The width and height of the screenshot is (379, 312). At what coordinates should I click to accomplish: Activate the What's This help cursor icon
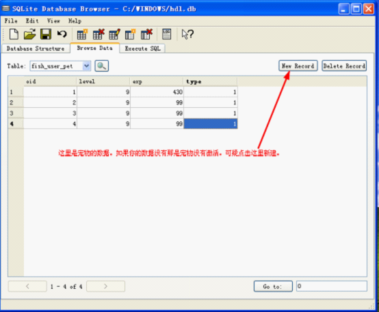(187, 34)
